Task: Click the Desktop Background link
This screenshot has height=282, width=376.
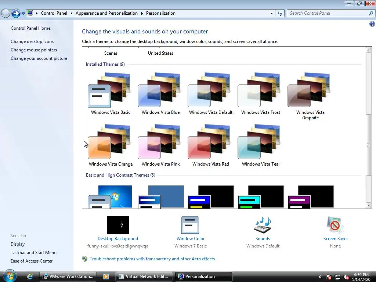Action: 118,239
